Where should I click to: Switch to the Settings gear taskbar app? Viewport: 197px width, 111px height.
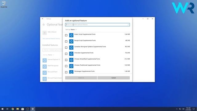[x=33, y=109]
